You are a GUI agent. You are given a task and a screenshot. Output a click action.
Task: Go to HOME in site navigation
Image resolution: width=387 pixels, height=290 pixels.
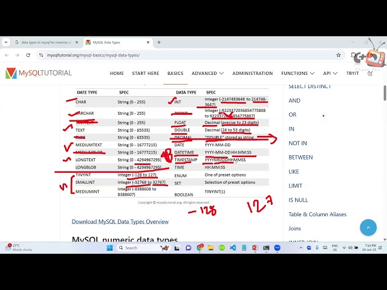[117, 73]
